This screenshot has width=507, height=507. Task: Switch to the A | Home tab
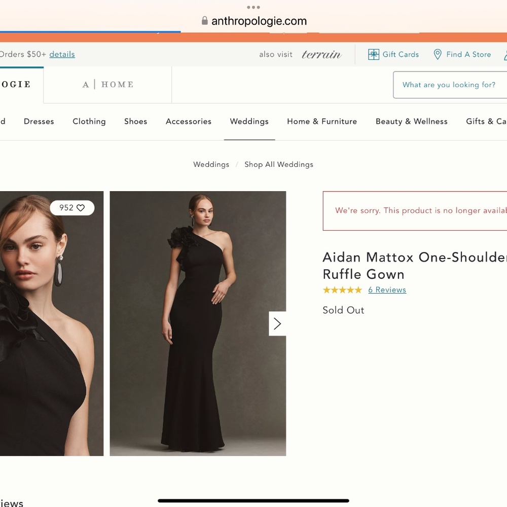point(107,85)
